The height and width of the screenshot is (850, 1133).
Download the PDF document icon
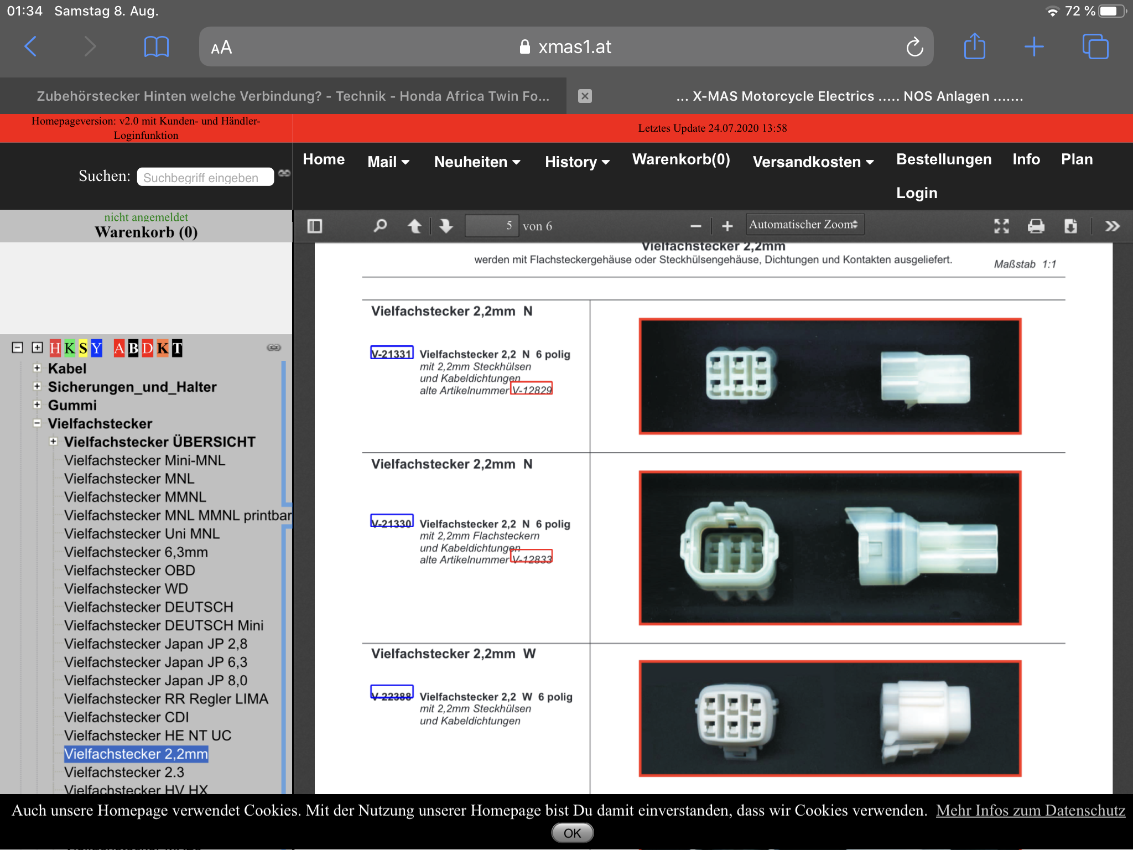(x=1070, y=226)
